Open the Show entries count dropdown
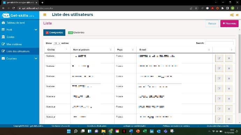 [57, 43]
